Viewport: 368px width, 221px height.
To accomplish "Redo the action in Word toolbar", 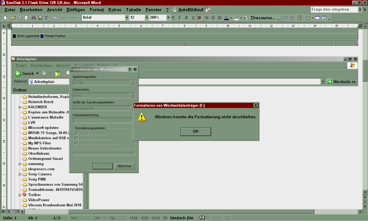I will click(73, 18).
